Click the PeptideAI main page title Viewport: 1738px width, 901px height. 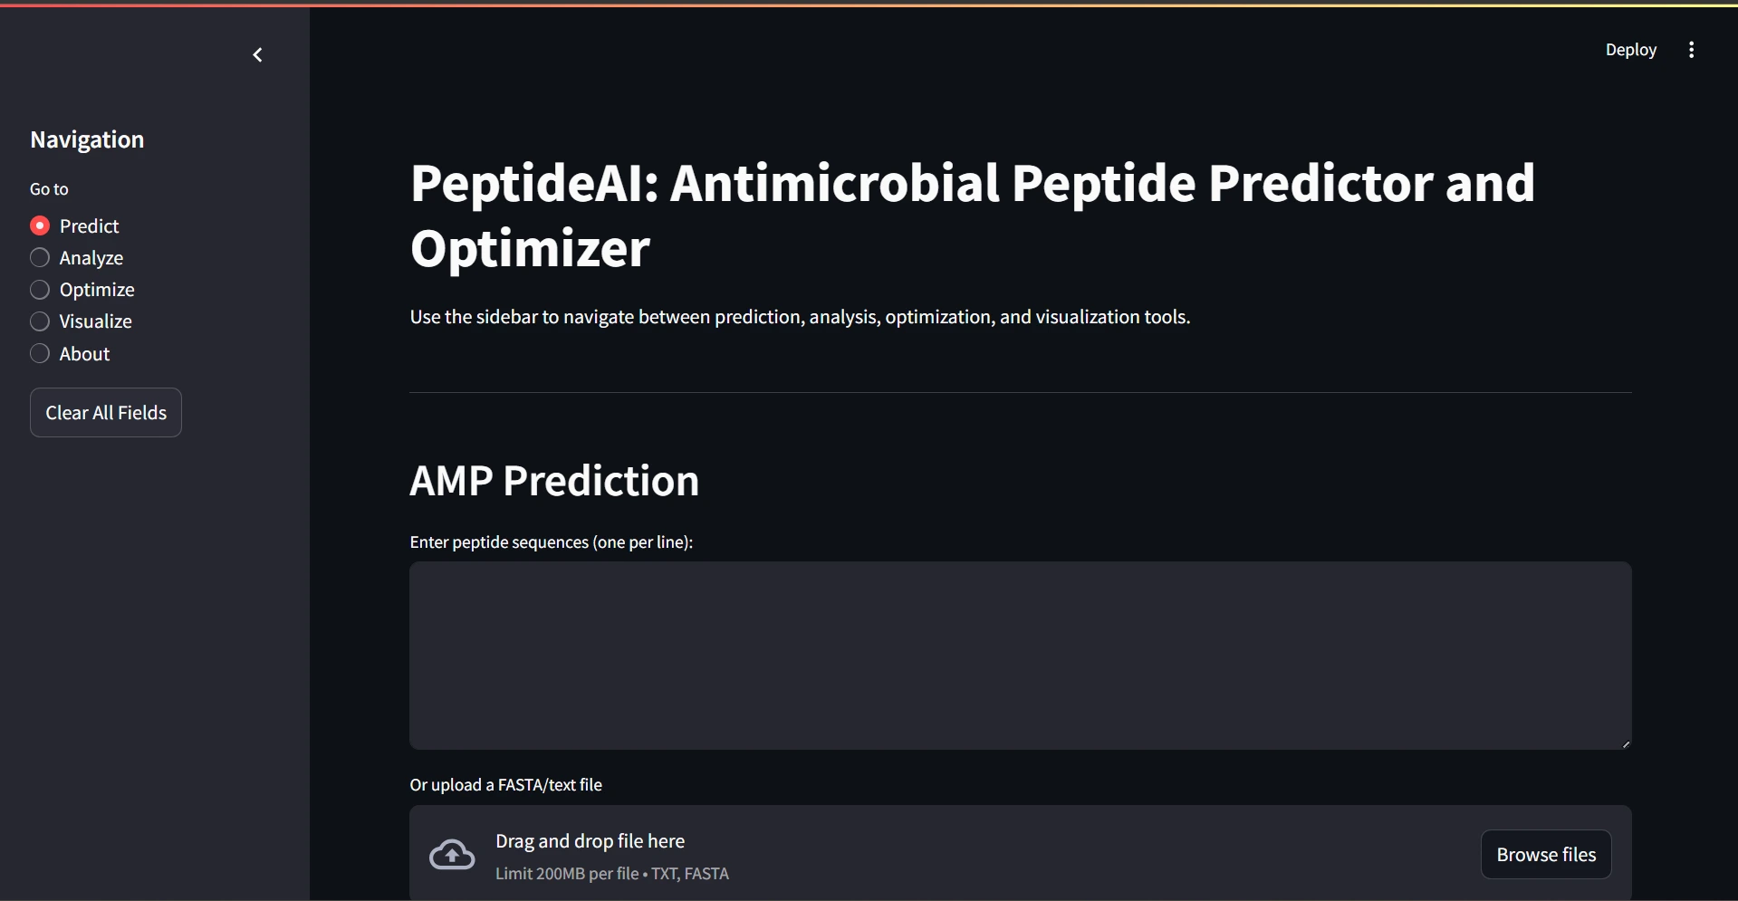(973, 216)
